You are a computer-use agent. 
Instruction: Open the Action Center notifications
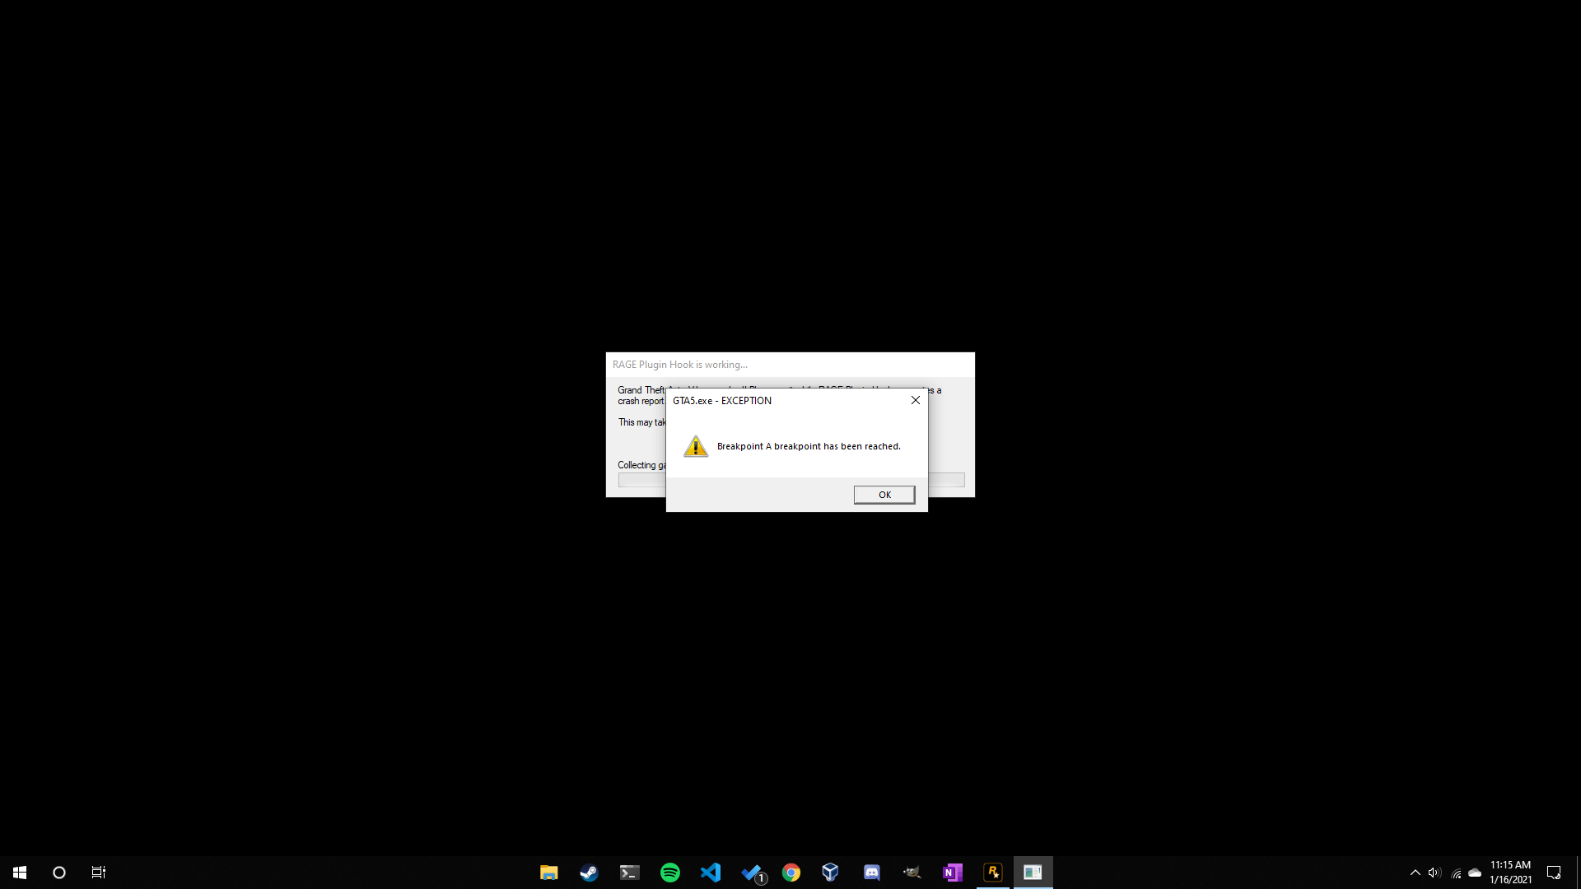pyautogui.click(x=1554, y=873)
